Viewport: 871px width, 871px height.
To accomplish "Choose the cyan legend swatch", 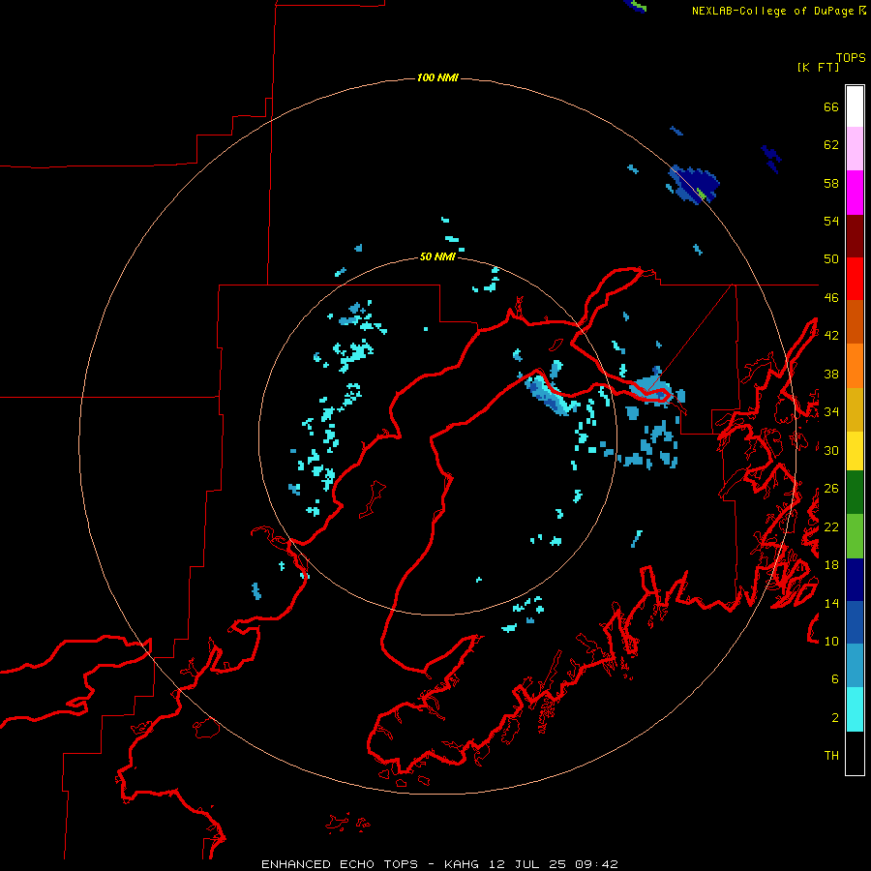I will [855, 709].
